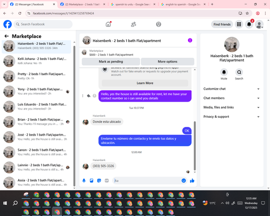
Task: Click the phone number message (303) 505-3326
Action: click(x=103, y=166)
